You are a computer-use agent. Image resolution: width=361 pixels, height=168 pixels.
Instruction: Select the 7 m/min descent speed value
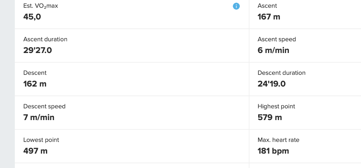39,118
